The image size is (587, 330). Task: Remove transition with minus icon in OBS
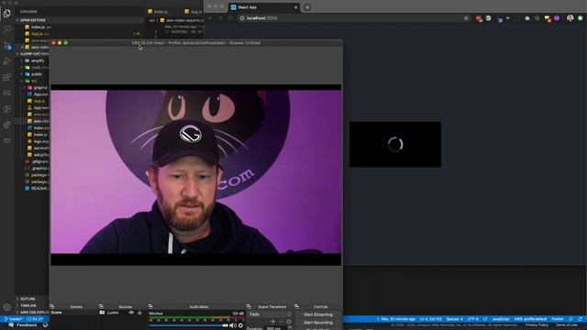[x=281, y=322]
